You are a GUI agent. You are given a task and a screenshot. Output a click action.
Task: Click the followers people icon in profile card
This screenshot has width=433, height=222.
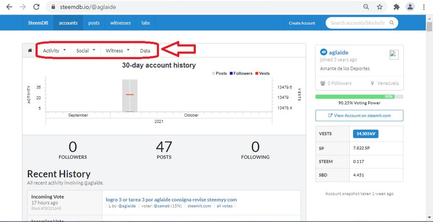pyautogui.click(x=323, y=83)
